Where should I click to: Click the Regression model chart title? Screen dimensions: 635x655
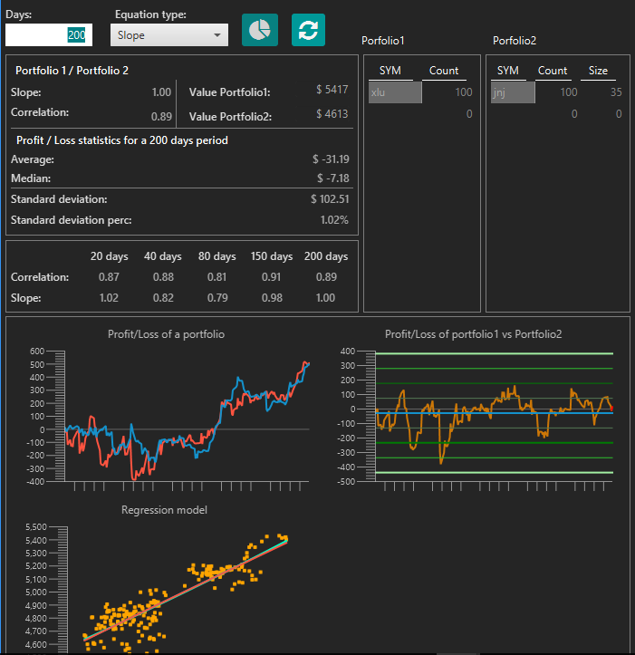[x=164, y=510]
